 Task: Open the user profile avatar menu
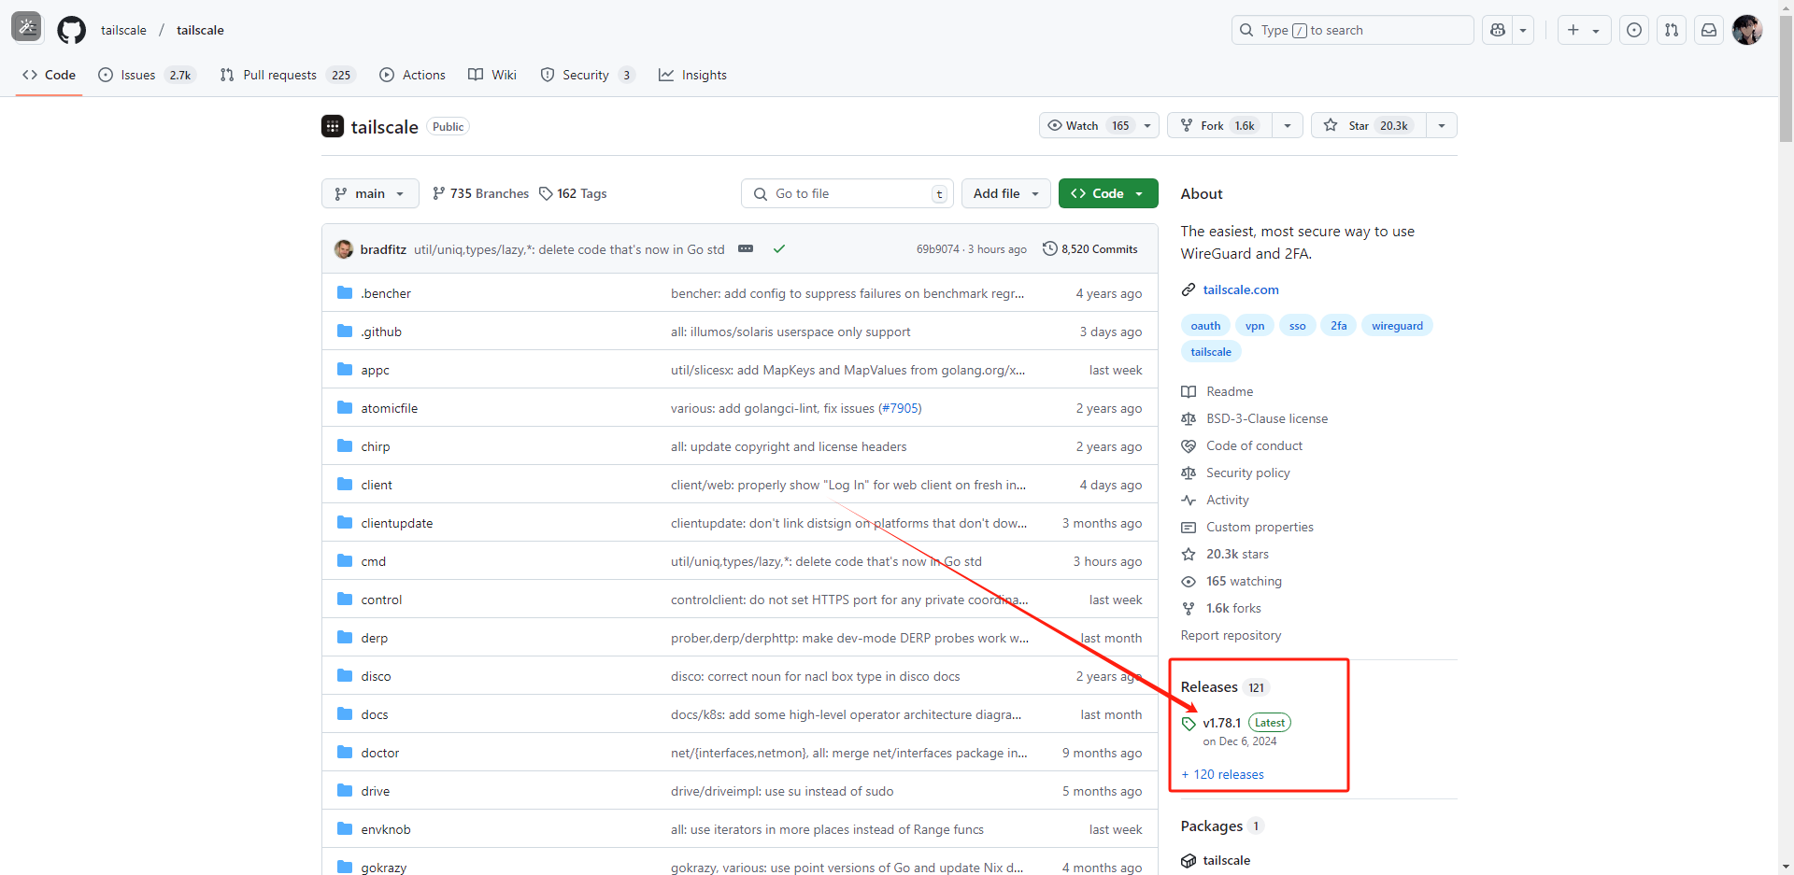point(1746,30)
